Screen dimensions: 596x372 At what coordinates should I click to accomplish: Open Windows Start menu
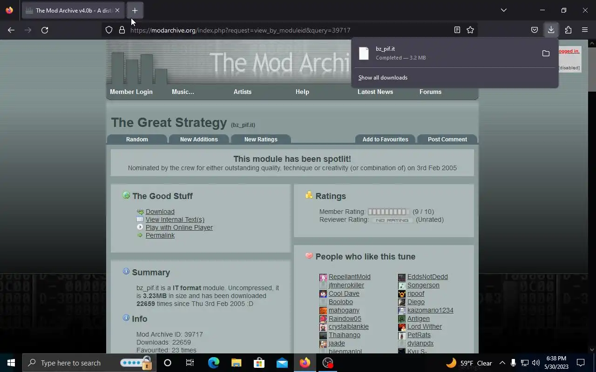click(11, 363)
